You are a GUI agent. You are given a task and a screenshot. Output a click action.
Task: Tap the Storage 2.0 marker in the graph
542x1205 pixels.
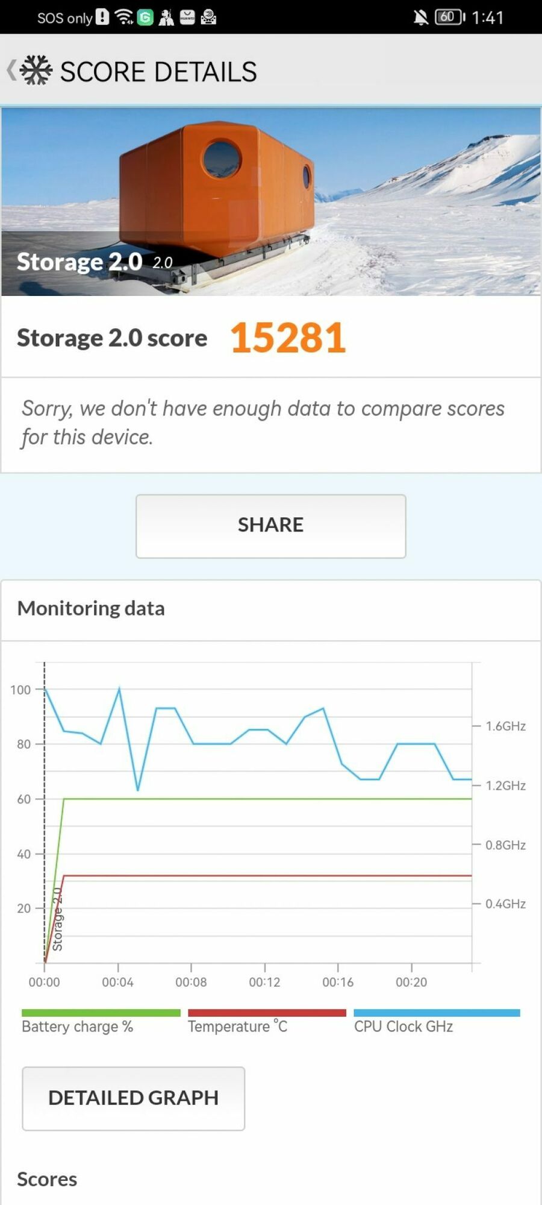pos(57,920)
